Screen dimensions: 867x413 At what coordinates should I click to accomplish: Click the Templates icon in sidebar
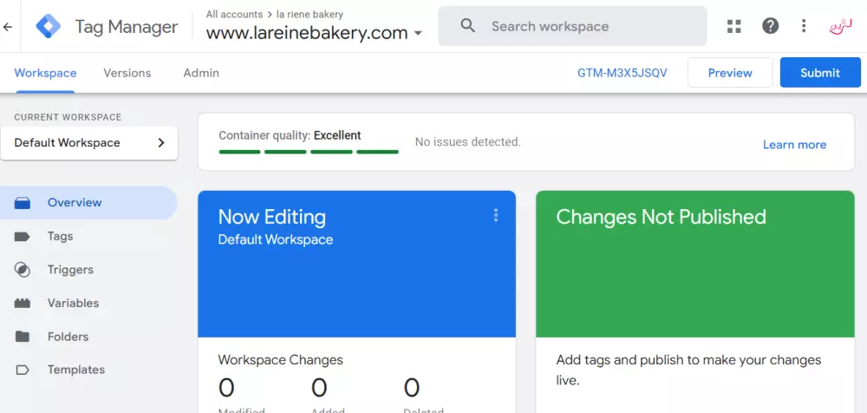point(23,370)
